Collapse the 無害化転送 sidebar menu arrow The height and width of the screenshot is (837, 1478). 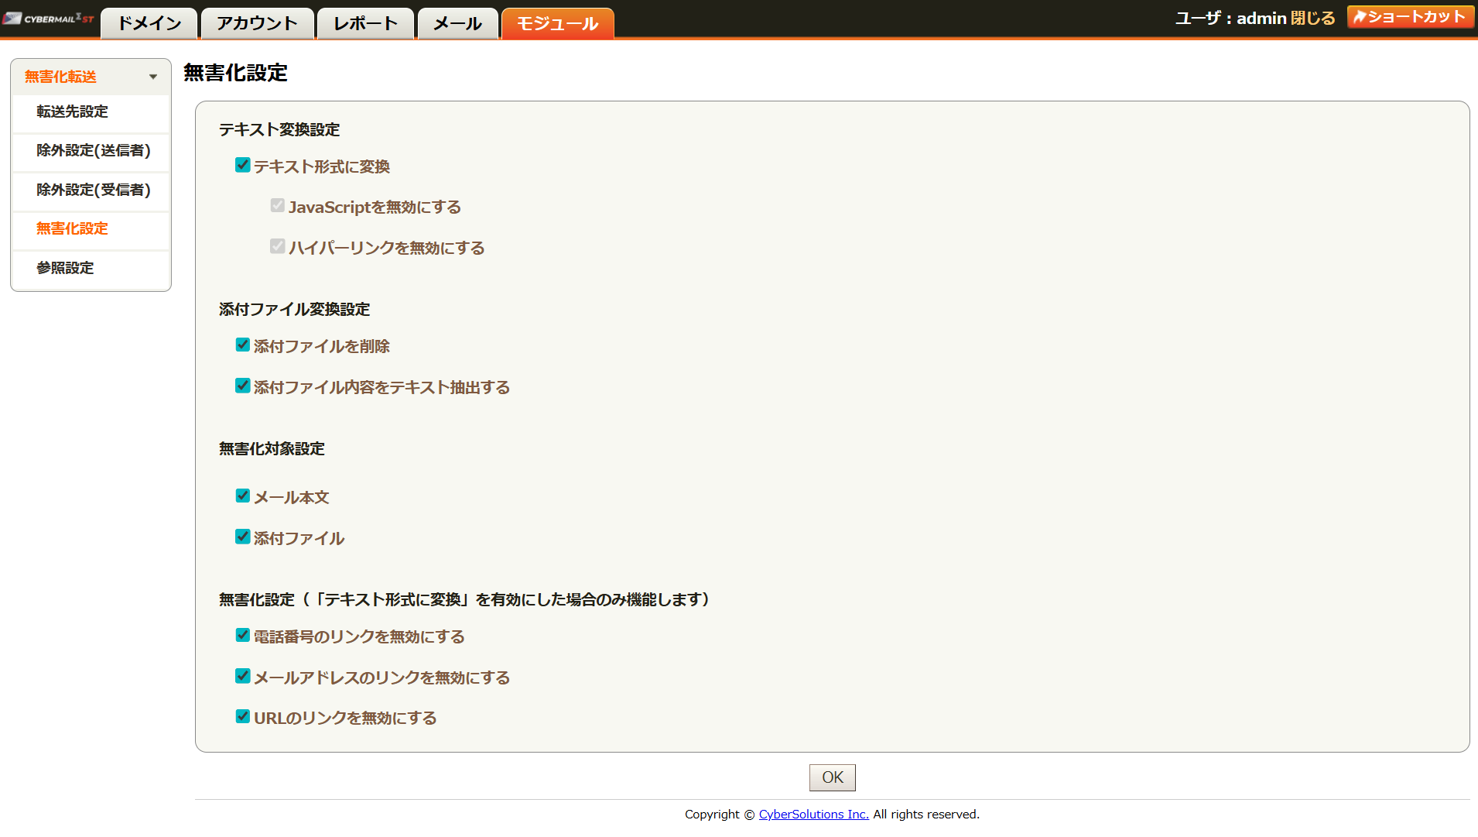[x=152, y=77]
